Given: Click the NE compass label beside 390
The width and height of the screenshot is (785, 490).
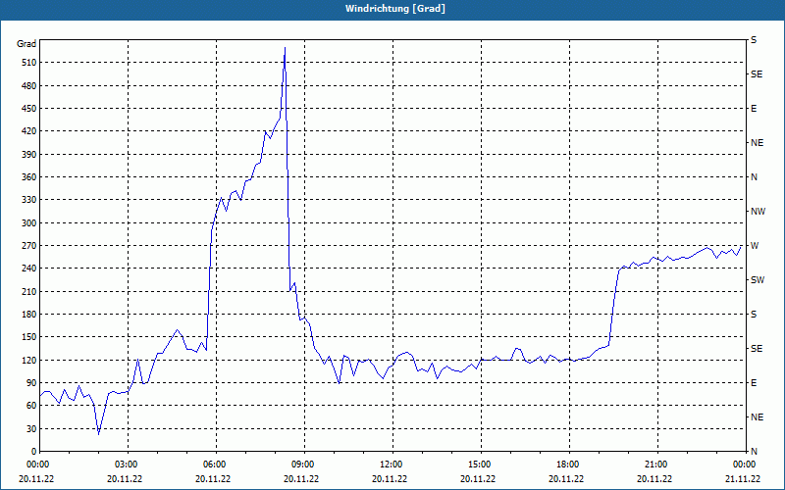Looking at the screenshot, I should pos(757,143).
